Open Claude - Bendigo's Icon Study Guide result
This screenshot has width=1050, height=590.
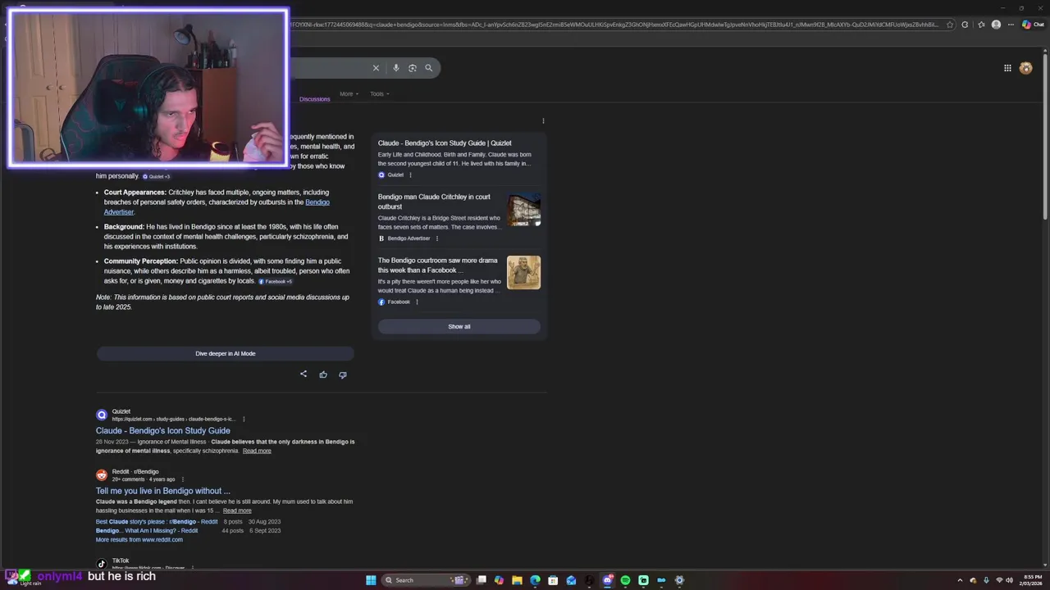tap(162, 430)
